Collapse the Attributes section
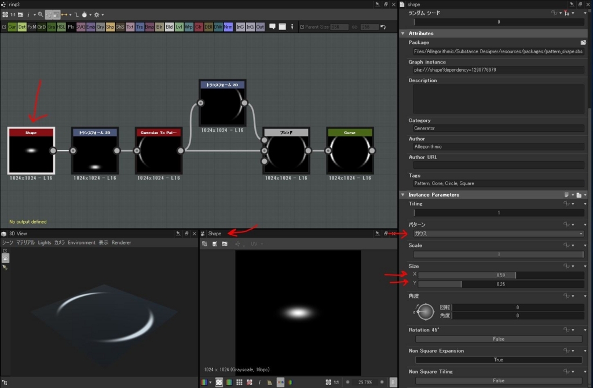This screenshot has width=593, height=388. click(403, 33)
